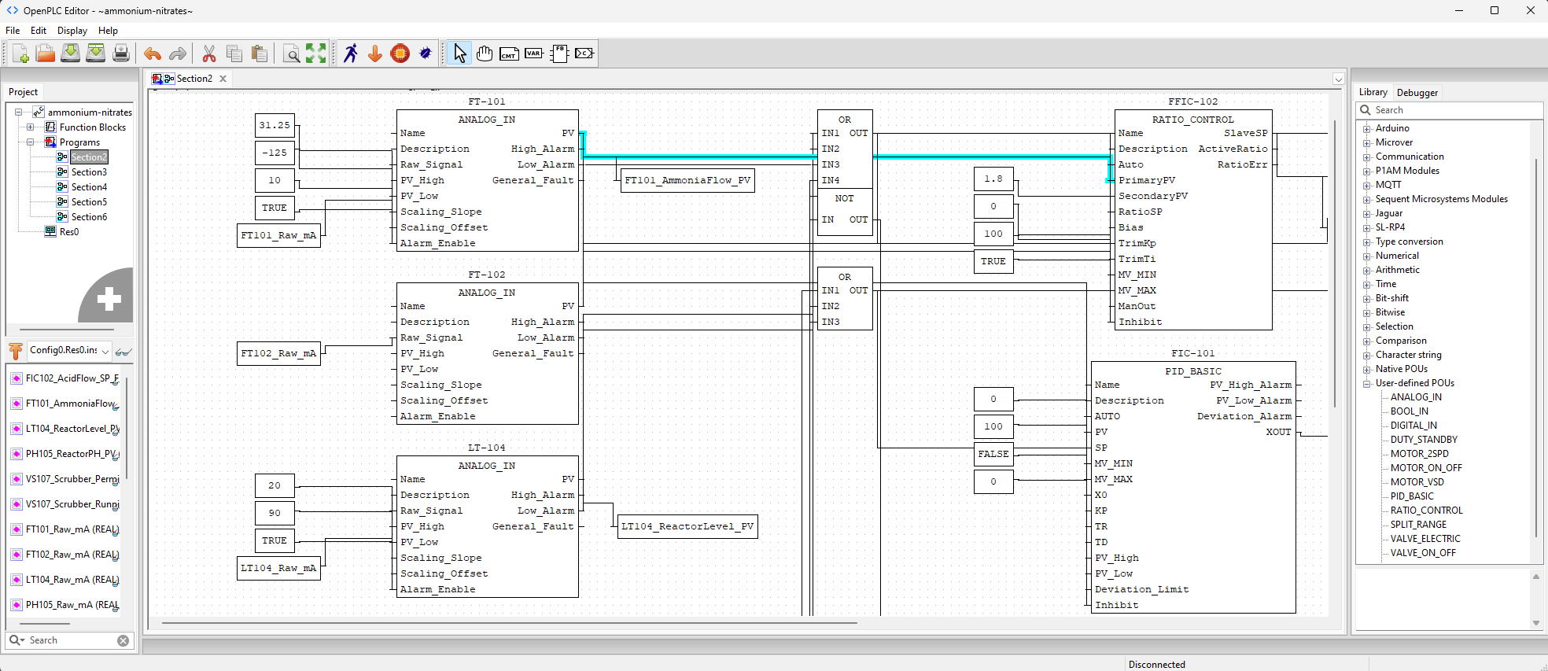This screenshot has height=671, width=1548.
Task: Click the Print toolbar icon
Action: [x=120, y=53]
